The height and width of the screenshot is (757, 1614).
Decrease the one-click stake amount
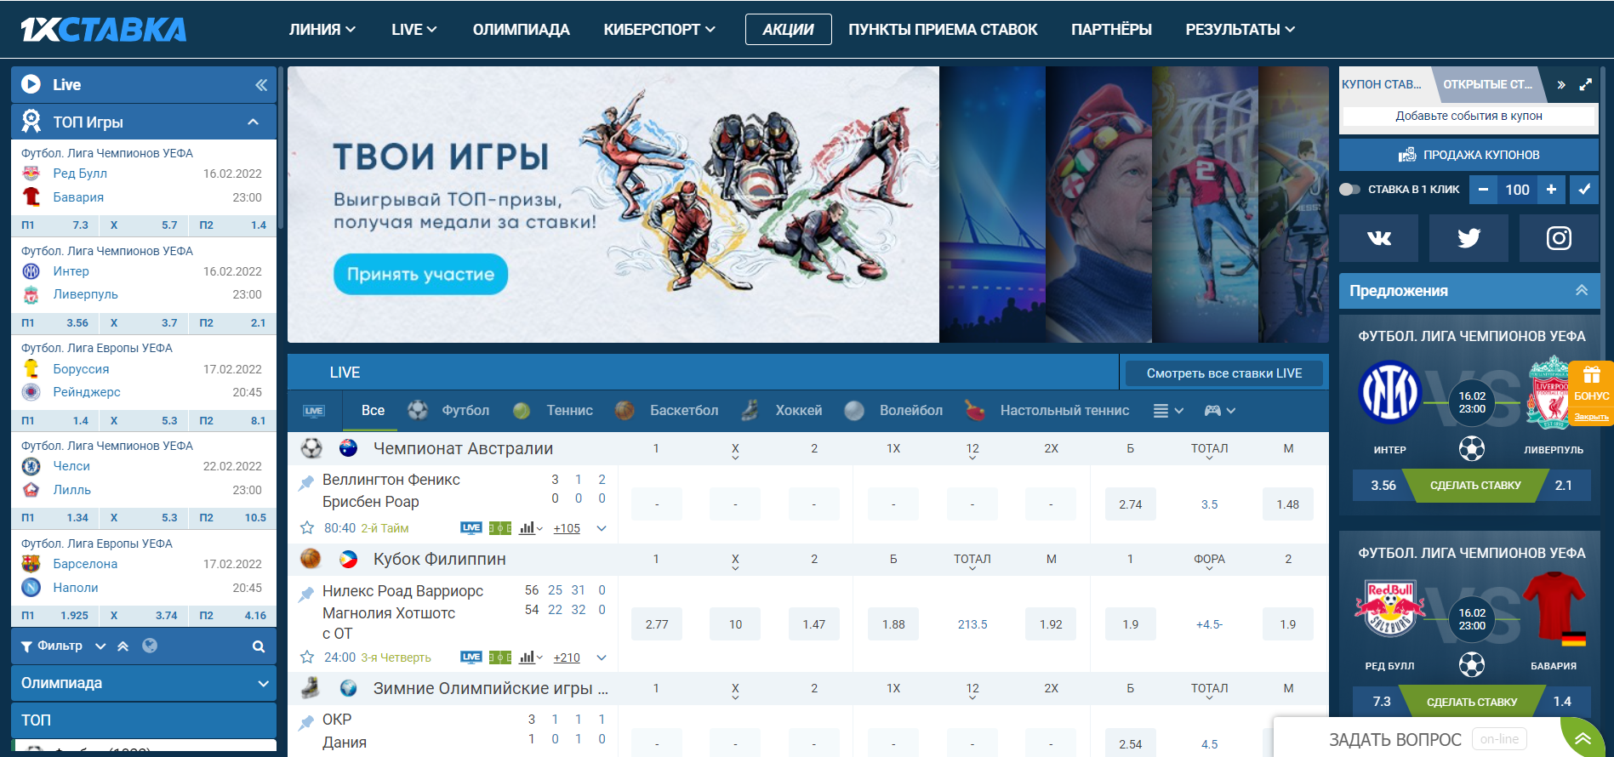pos(1483,190)
